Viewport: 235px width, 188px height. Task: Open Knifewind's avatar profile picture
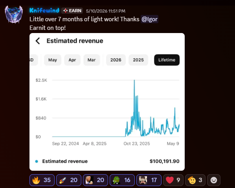14,15
